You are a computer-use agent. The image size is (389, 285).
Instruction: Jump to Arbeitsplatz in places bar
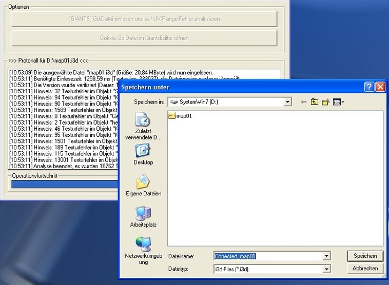pyautogui.click(x=143, y=216)
